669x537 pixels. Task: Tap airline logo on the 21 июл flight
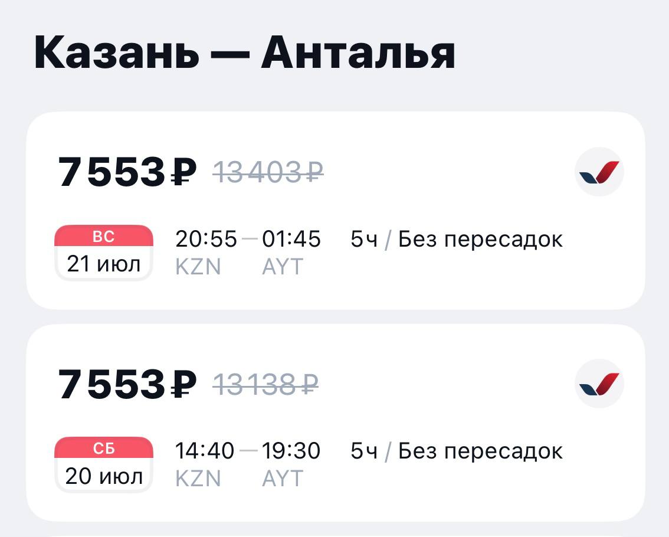(599, 172)
